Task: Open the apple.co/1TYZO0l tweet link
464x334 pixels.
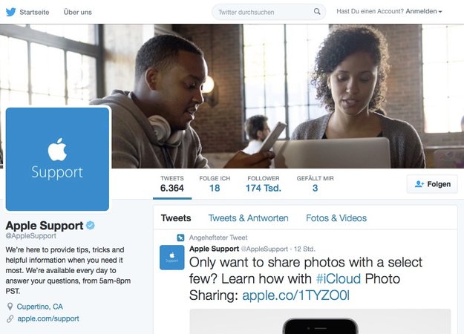Action: click(296, 295)
